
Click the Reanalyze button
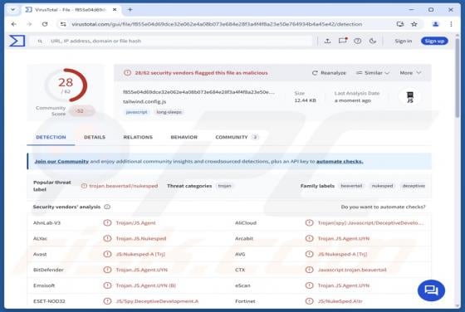(329, 73)
